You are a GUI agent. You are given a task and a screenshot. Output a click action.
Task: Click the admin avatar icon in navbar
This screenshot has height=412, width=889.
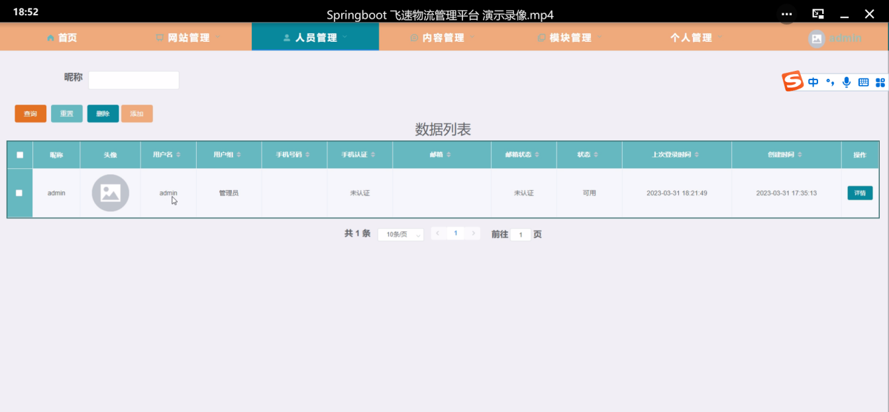(817, 38)
